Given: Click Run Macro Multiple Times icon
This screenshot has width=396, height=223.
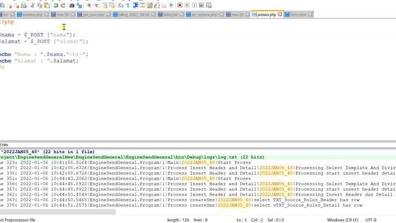Looking at the screenshot, I should [x=201, y=6].
